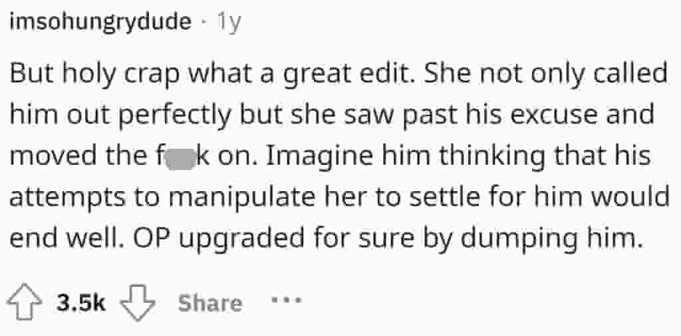Click the Share button
Viewport: 681px width, 336px height.
click(209, 303)
